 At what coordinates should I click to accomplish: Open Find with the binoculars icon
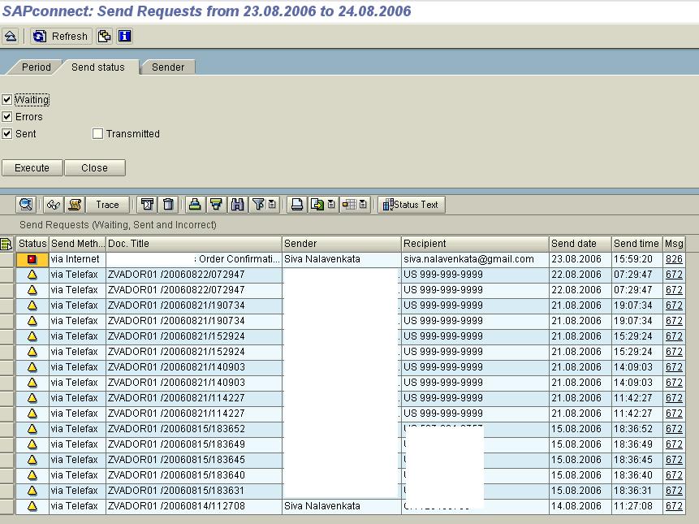[x=237, y=205]
